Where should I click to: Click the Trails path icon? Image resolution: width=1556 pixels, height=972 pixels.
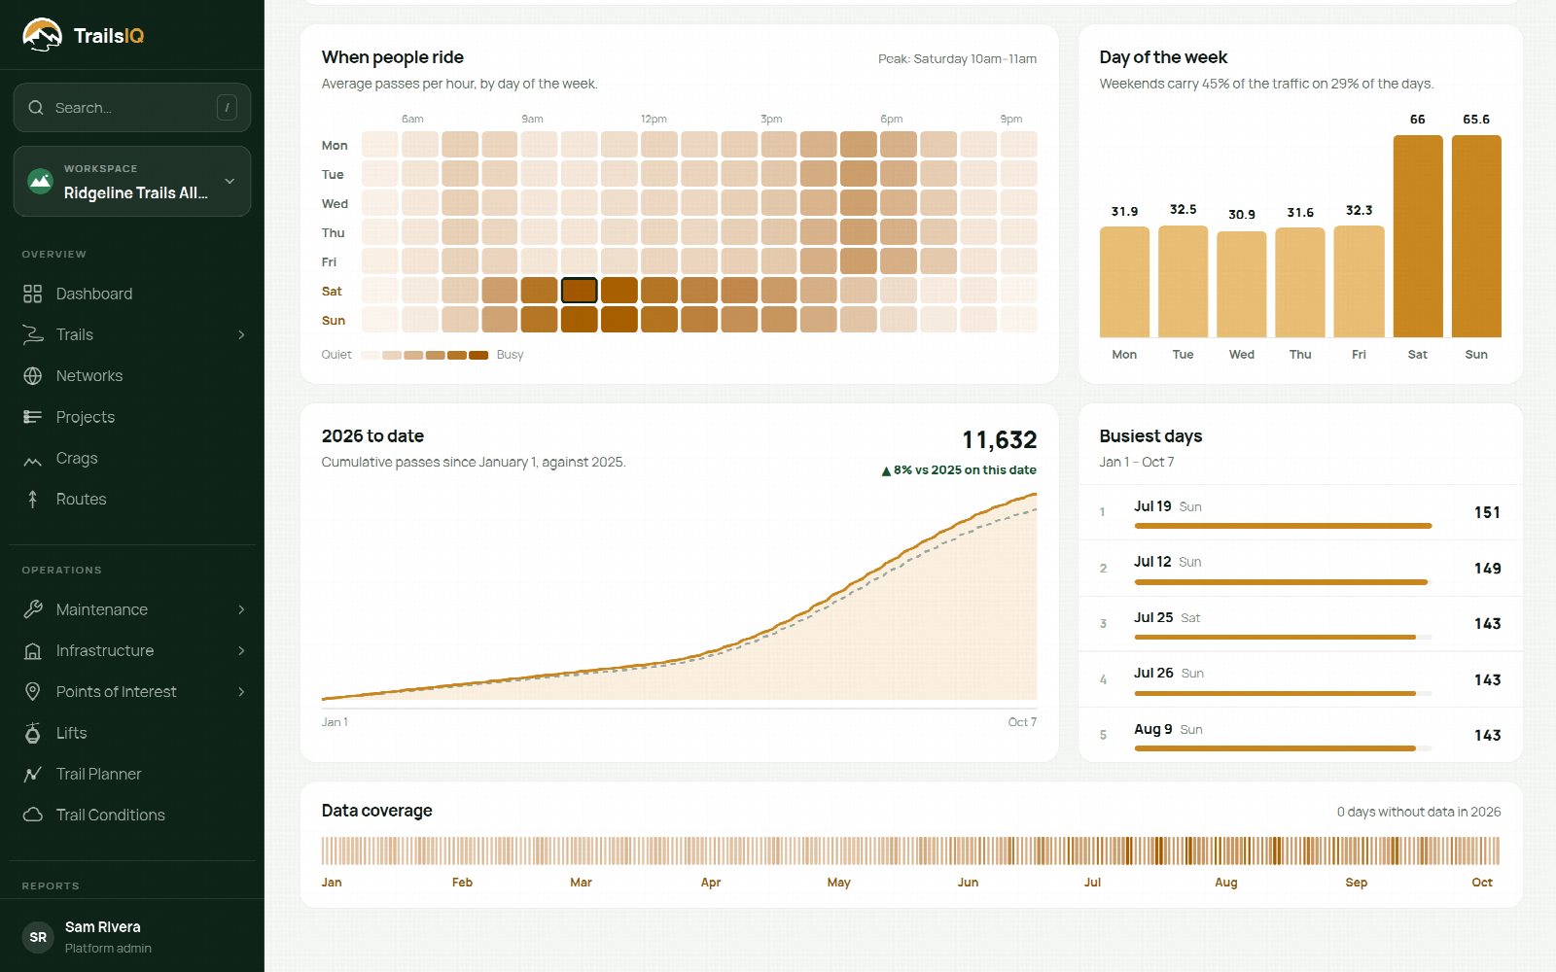(33, 334)
